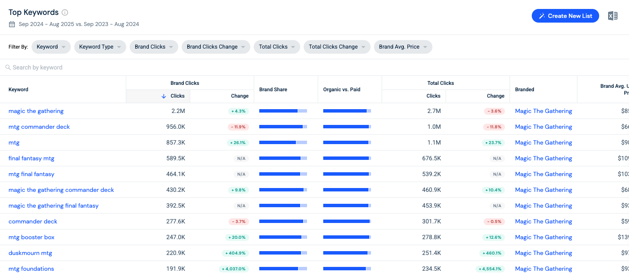
Task: Expand the Total Clicks Change filter
Action: pyautogui.click(x=337, y=47)
